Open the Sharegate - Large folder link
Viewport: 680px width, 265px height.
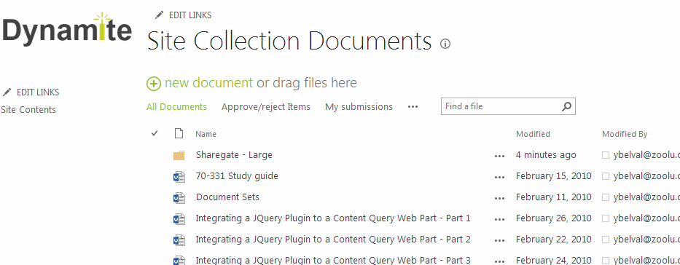coord(234,155)
